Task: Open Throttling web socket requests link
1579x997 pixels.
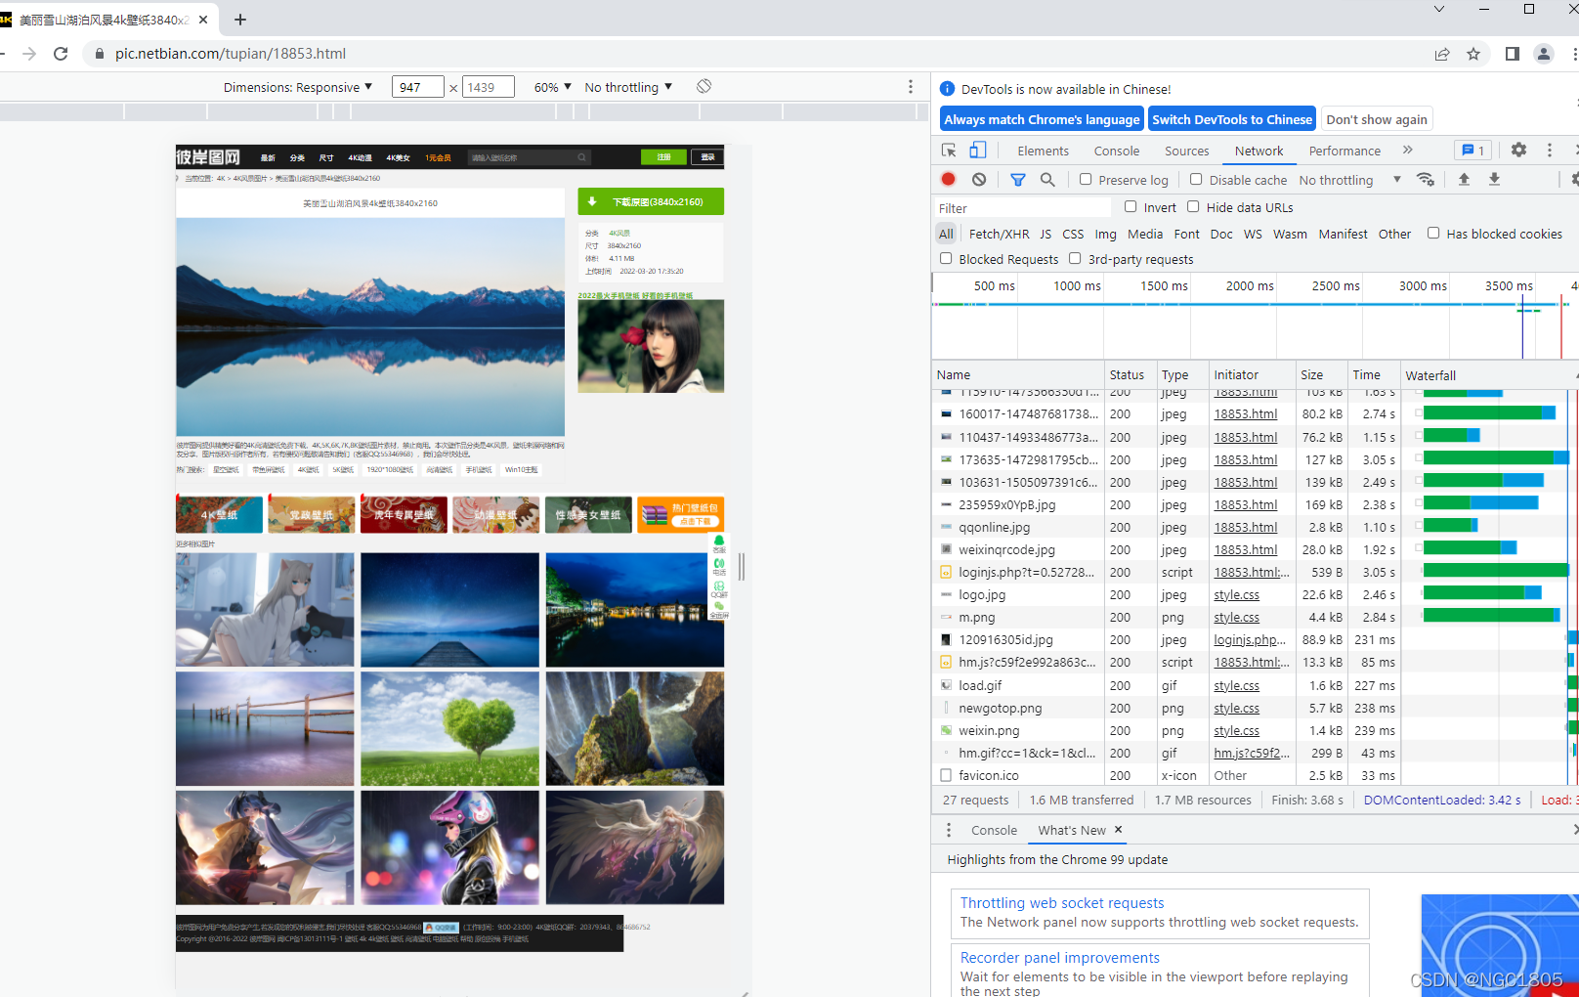Action: (1062, 903)
